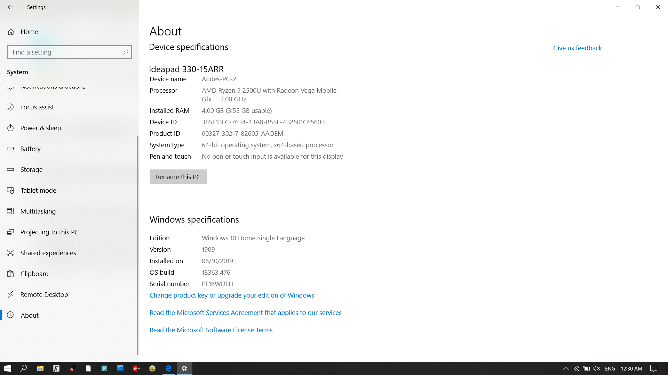Read the Microsoft Software License Terms link
Viewport: 668px width, 375px height.
tap(211, 330)
